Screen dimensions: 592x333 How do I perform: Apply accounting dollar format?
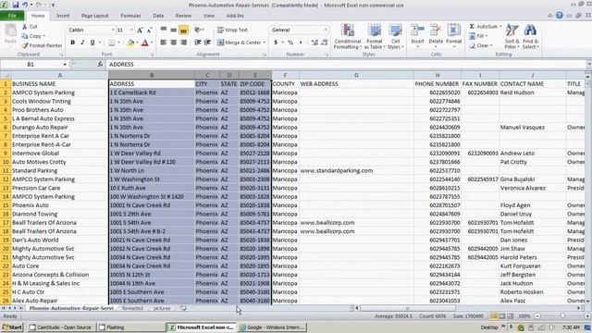tap(276, 43)
